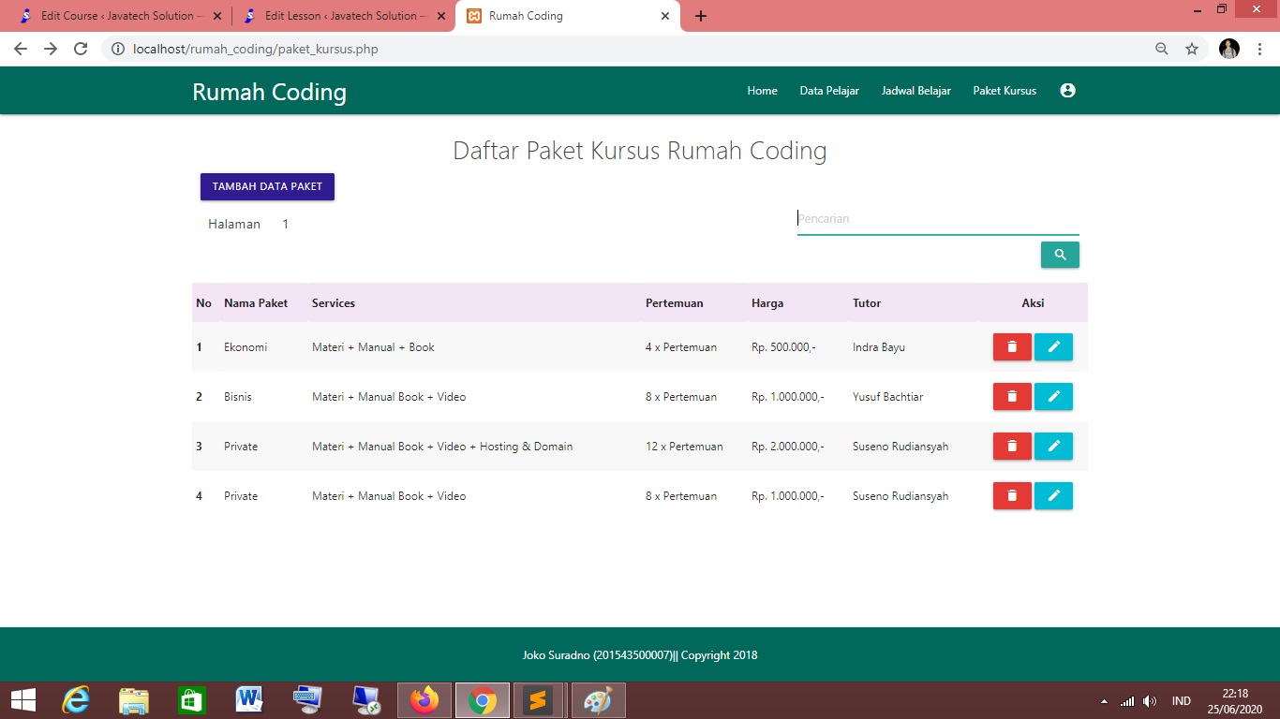Viewport: 1280px width, 719px height.
Task: Click the teal search magnifier button
Action: tap(1060, 255)
